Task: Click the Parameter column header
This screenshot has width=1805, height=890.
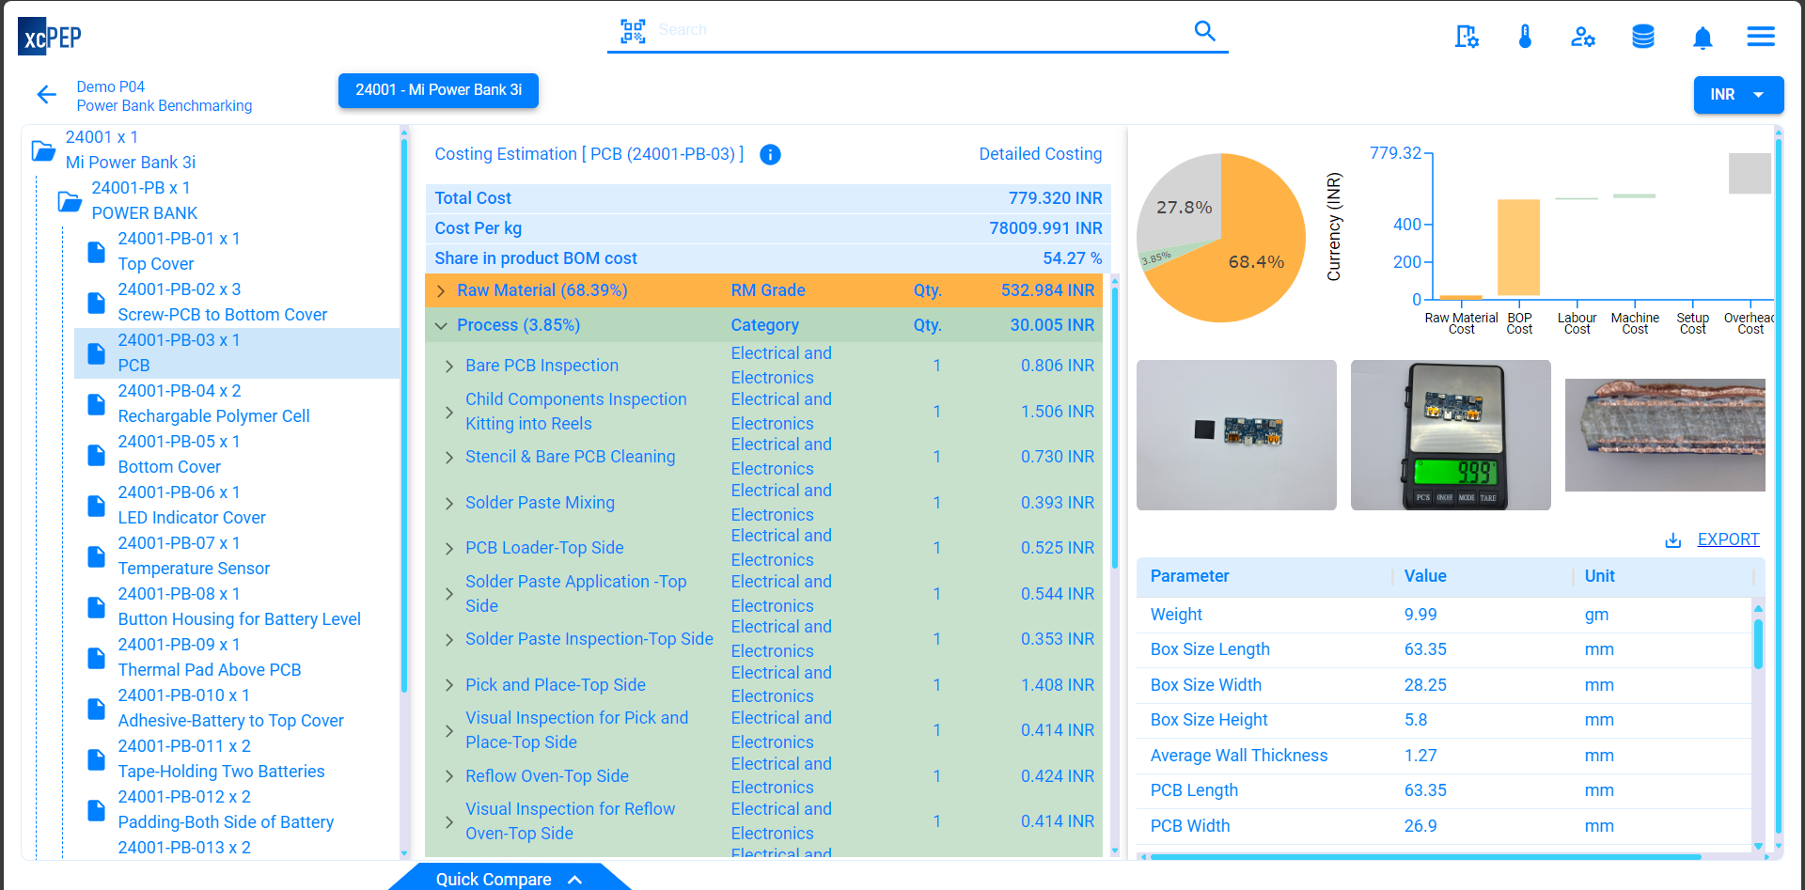Action: click(1189, 576)
